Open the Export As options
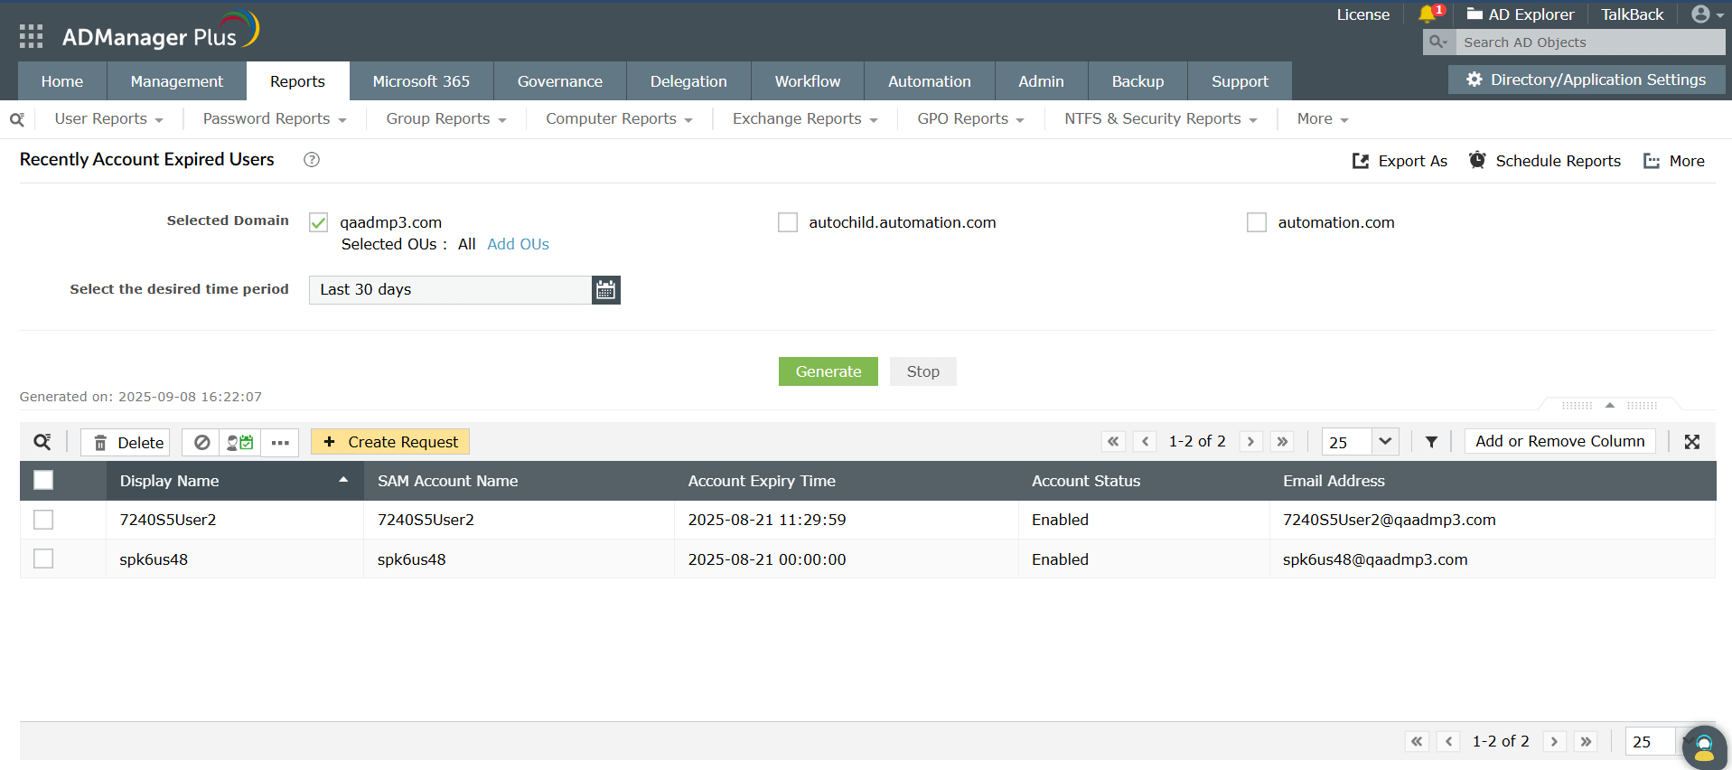 pos(1400,161)
